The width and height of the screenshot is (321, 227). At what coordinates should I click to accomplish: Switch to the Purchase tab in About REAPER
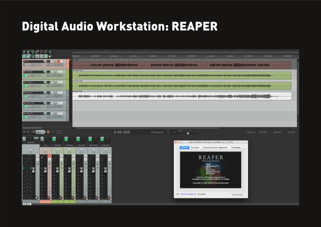[195, 148]
